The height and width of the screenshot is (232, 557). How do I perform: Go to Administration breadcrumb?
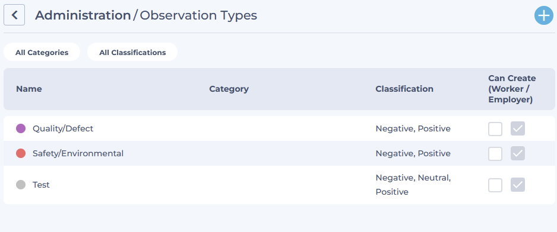pyautogui.click(x=83, y=15)
